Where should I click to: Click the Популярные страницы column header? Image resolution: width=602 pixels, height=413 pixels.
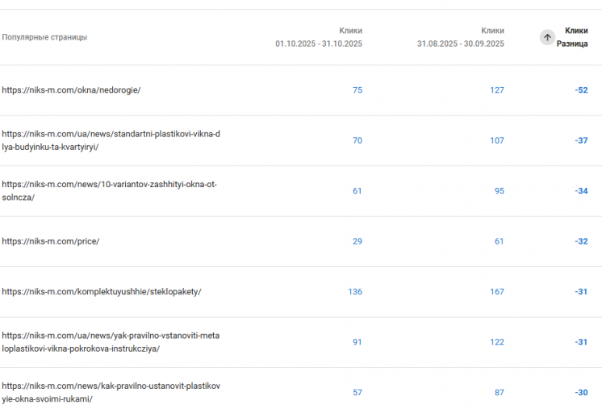(44, 37)
